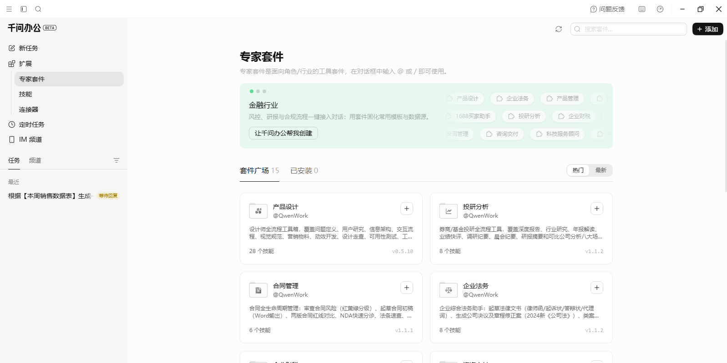Click the 咨询交付 chip in the green banner

point(502,134)
